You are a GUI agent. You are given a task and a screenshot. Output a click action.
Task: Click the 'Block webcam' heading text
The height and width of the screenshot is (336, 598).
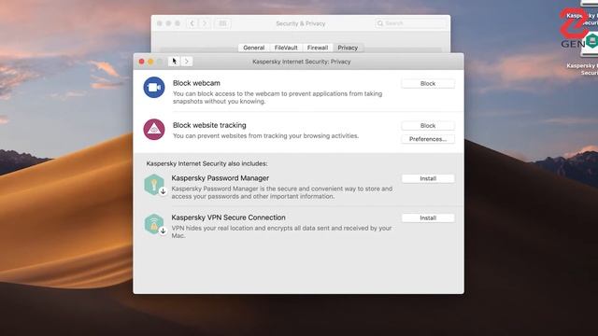pyautogui.click(x=196, y=83)
